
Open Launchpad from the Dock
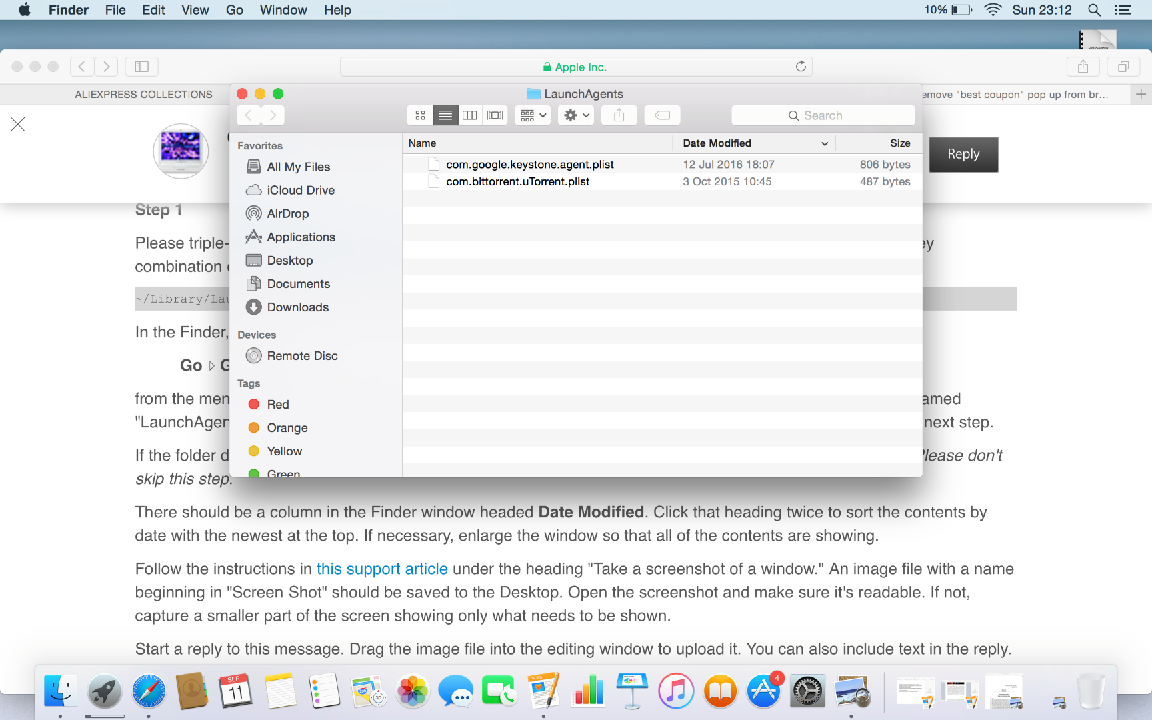click(104, 691)
